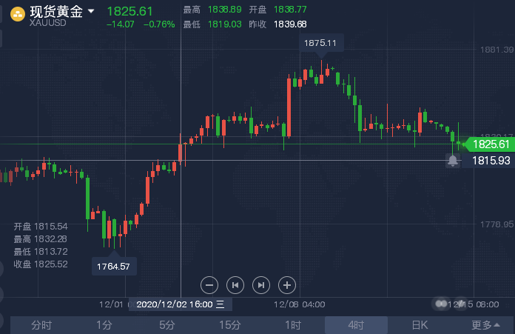
Task: Switch to 1时 timeframe tab
Action: (x=293, y=325)
